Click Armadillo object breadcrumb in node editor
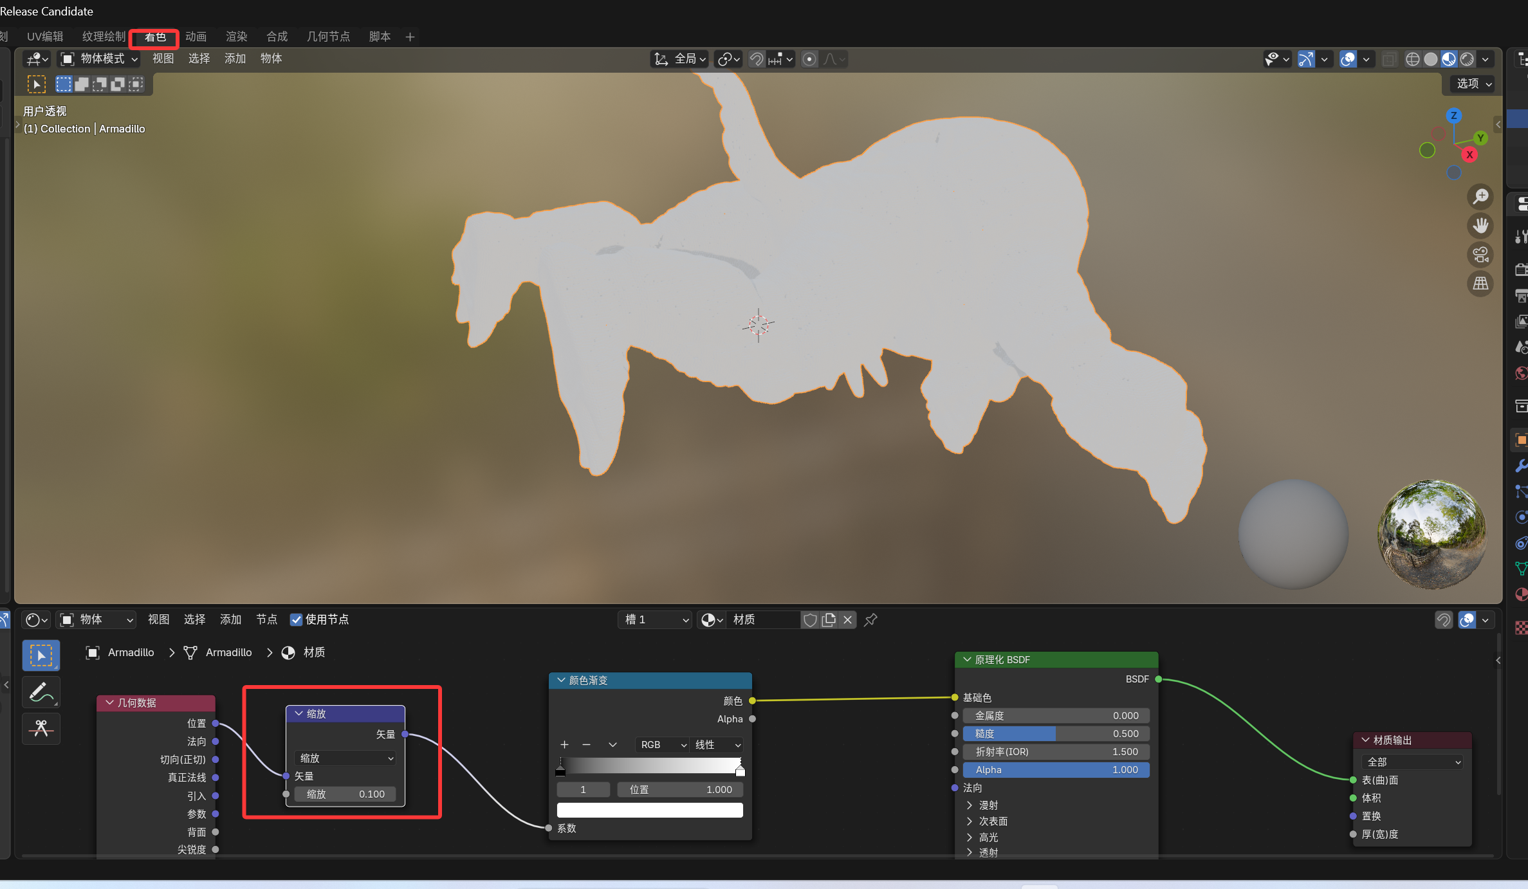 (x=131, y=652)
